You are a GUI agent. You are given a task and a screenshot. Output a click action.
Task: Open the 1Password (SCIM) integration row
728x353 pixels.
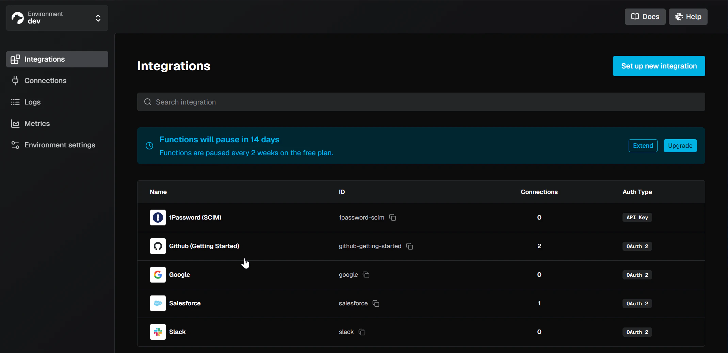pyautogui.click(x=421, y=218)
